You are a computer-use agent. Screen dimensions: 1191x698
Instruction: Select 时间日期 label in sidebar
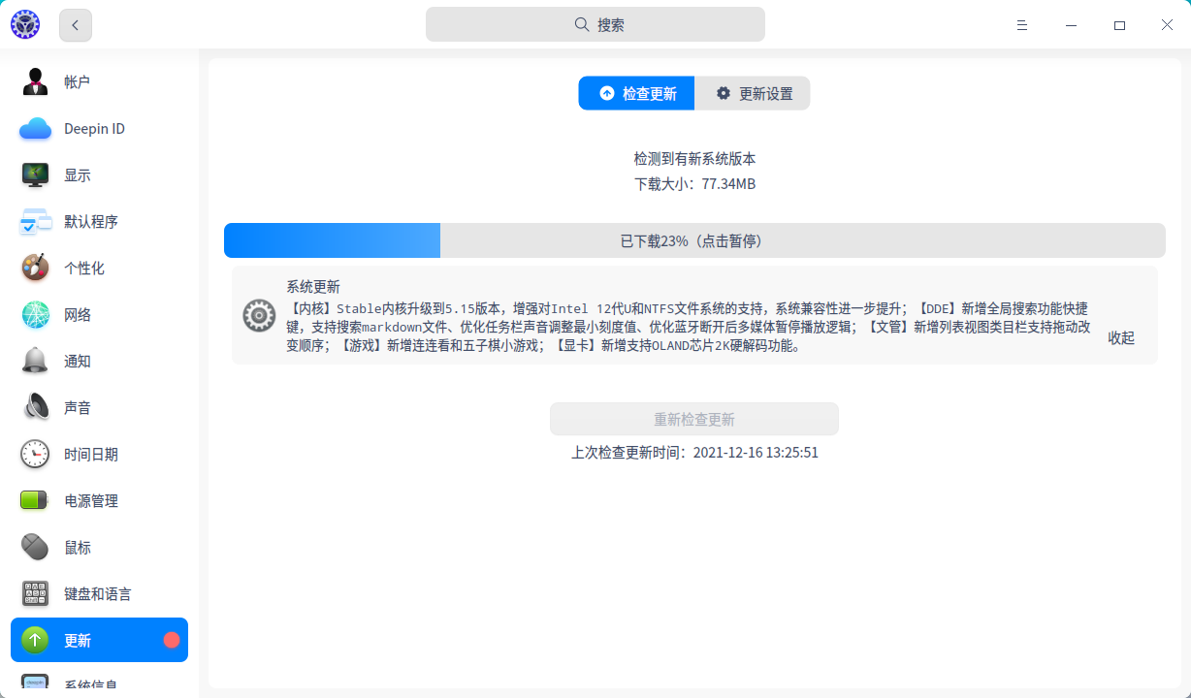coord(91,455)
